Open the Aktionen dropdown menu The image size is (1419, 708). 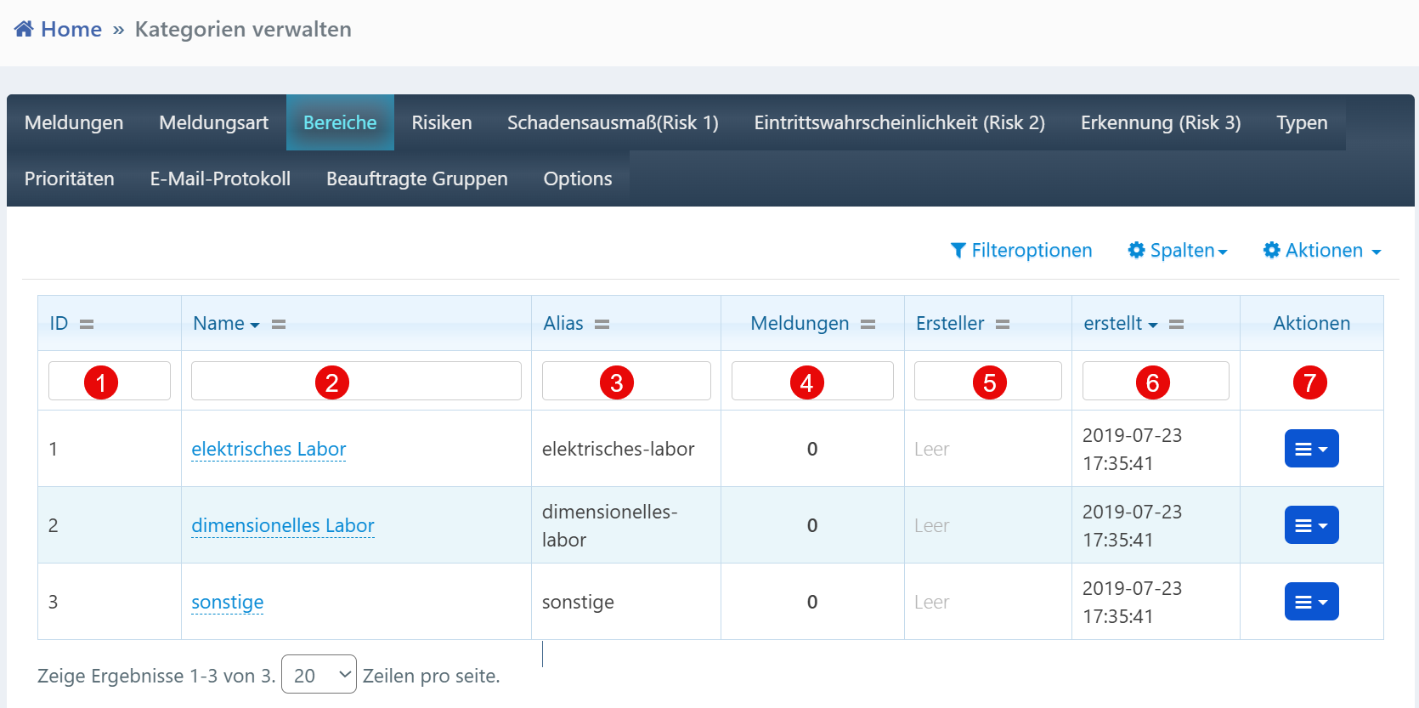(1321, 251)
